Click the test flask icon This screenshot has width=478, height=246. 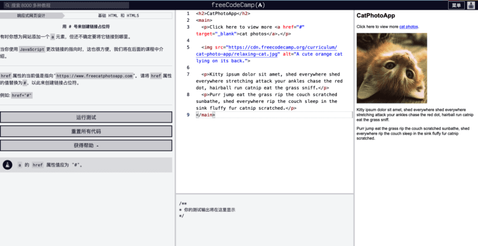[x=7, y=165]
